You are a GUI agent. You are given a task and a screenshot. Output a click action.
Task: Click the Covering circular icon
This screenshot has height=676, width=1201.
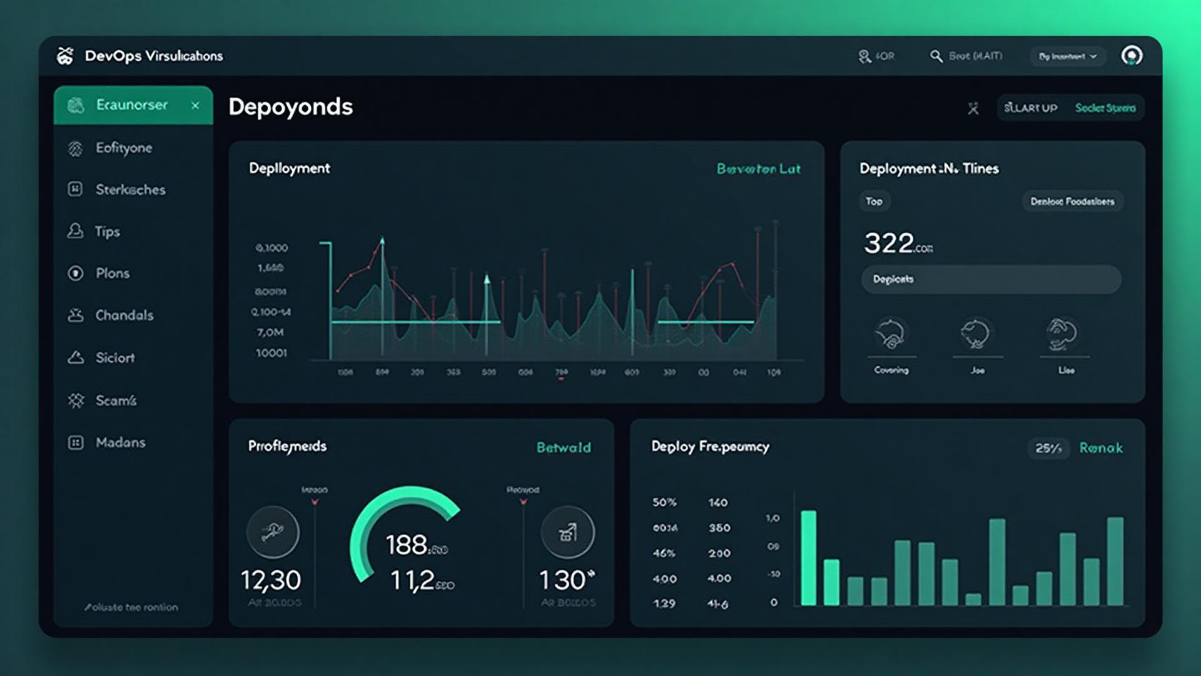pos(891,334)
